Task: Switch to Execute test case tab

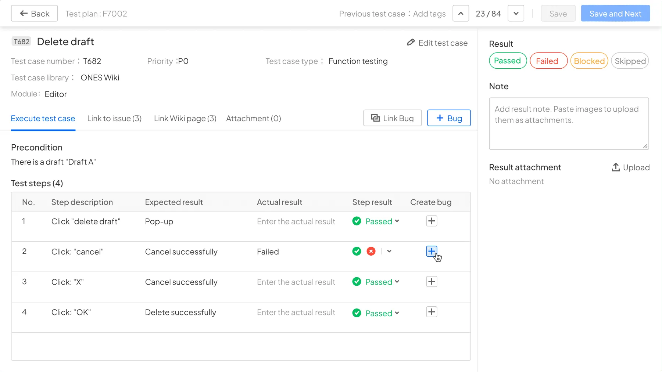Action: 43,119
